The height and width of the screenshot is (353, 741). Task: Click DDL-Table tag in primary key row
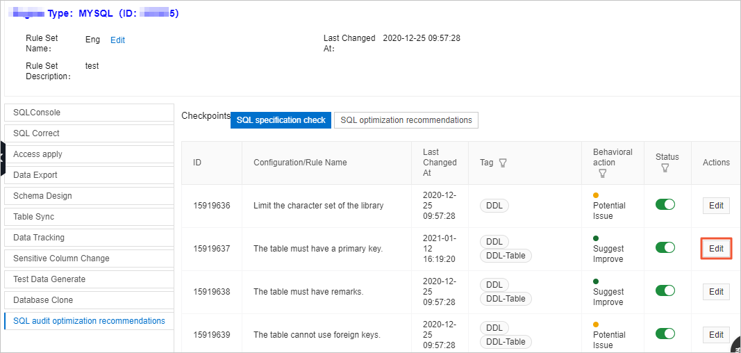click(506, 256)
